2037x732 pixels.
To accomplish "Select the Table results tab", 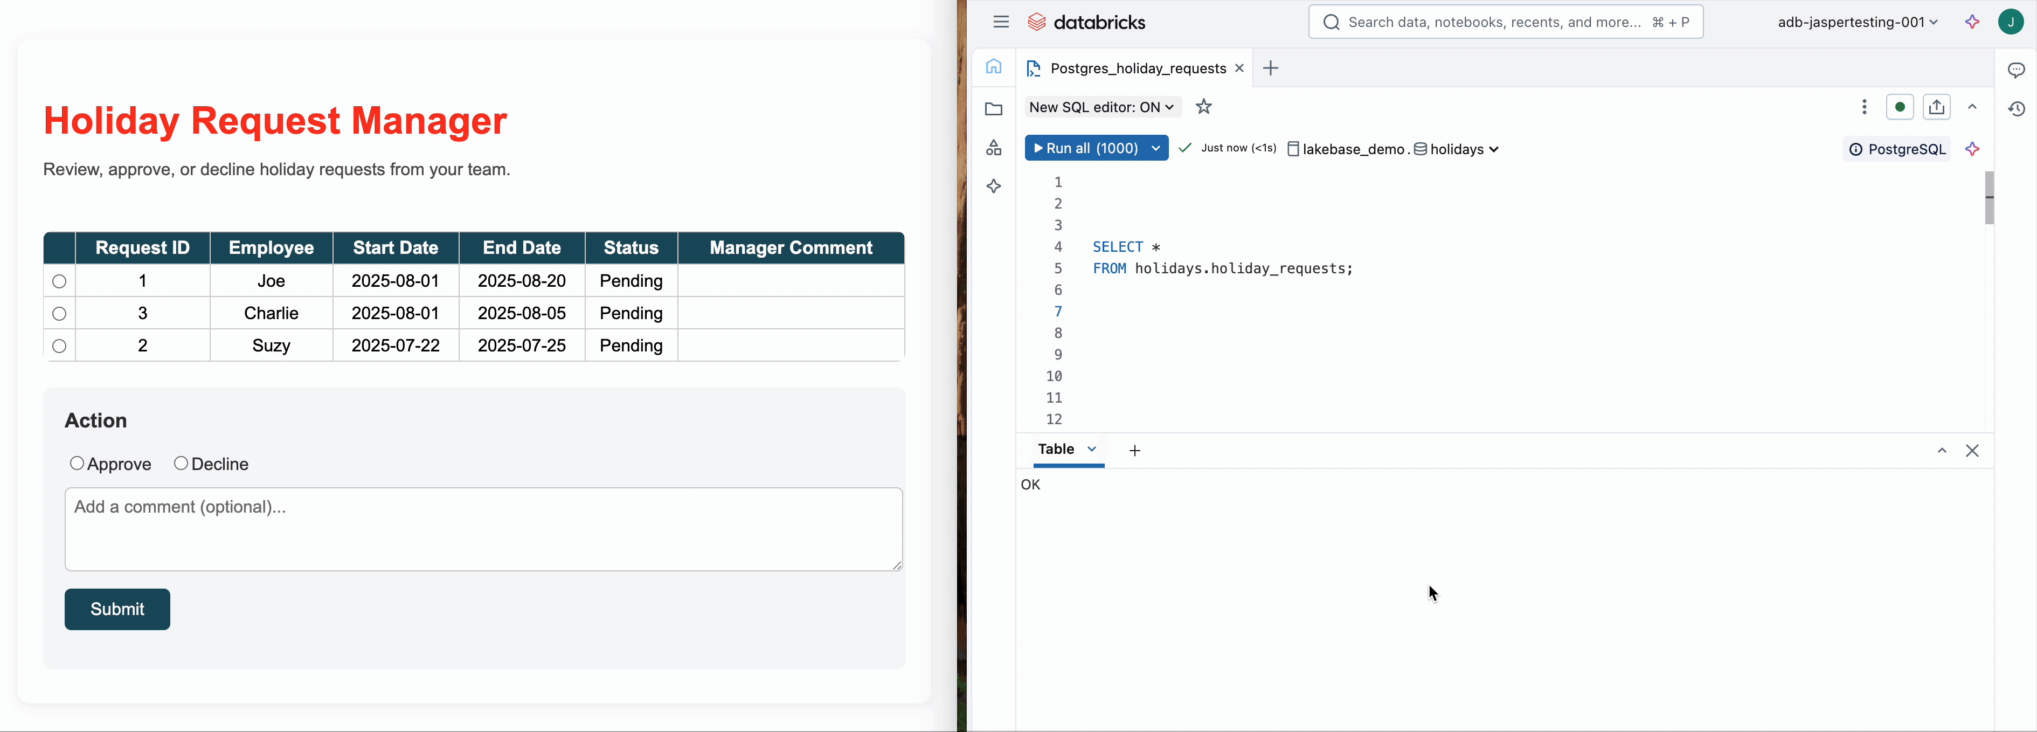I will (x=1056, y=448).
